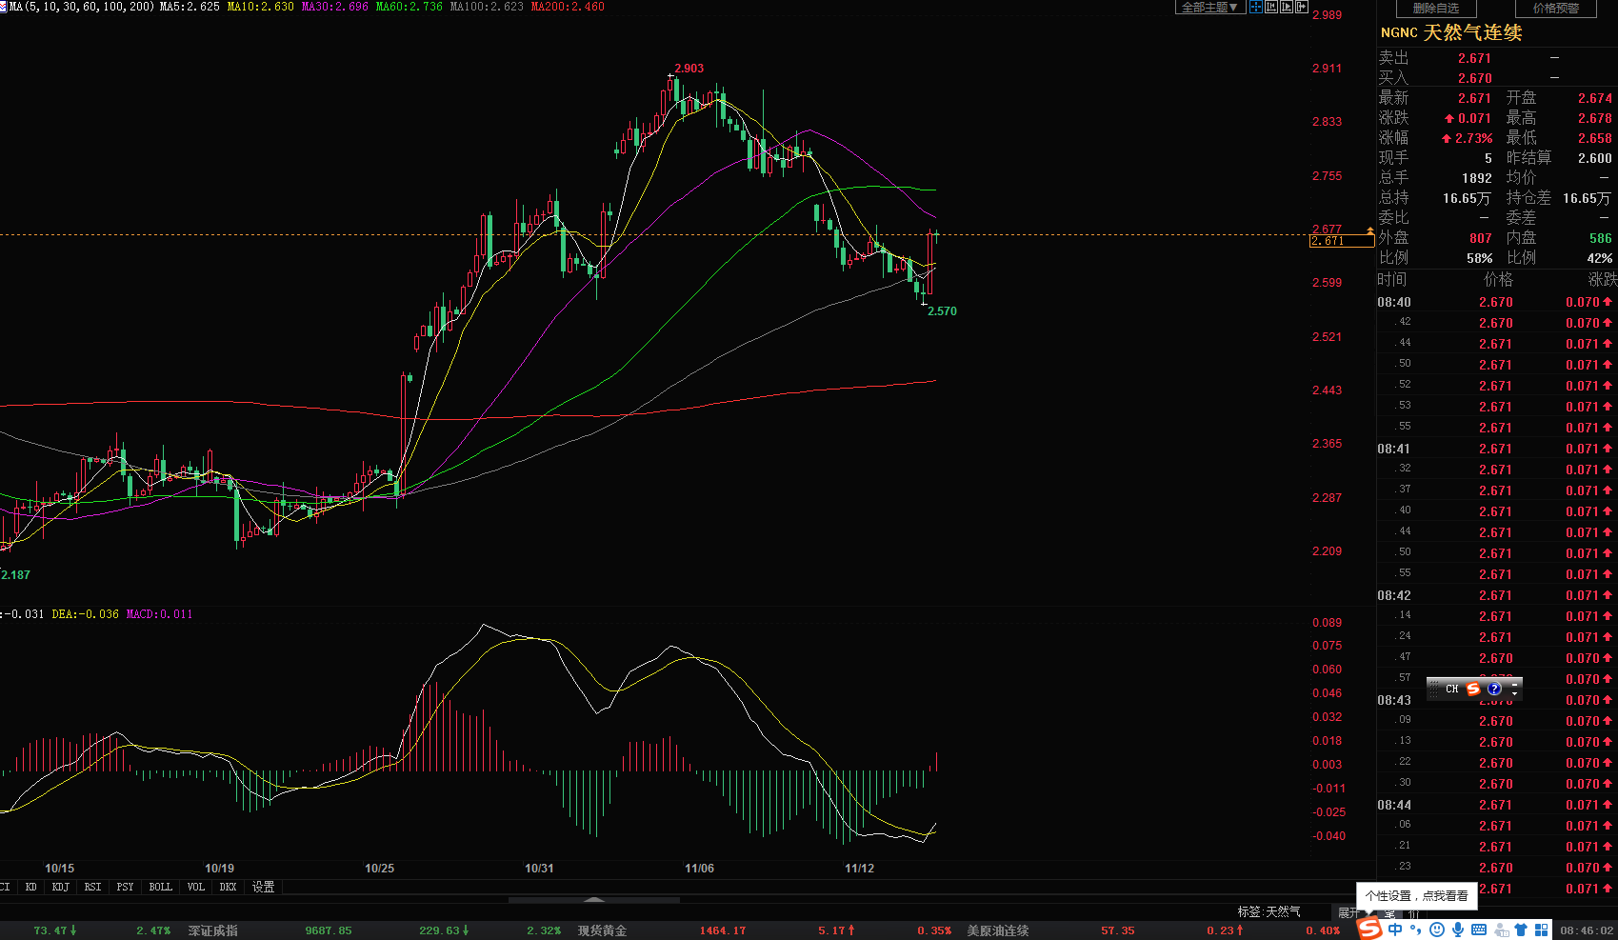Click the export chart icon in toolbar
Screen dimensions: 1618x940
1302,7
